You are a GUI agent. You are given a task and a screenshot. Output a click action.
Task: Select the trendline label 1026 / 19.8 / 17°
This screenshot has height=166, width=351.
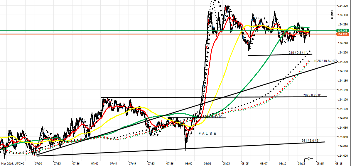pyautogui.click(x=325, y=60)
